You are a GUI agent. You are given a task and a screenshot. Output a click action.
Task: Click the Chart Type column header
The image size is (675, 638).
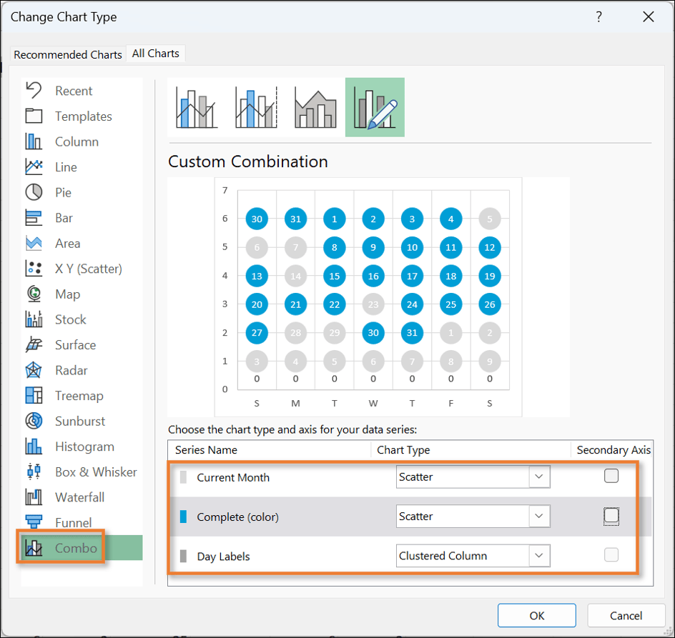(403, 450)
